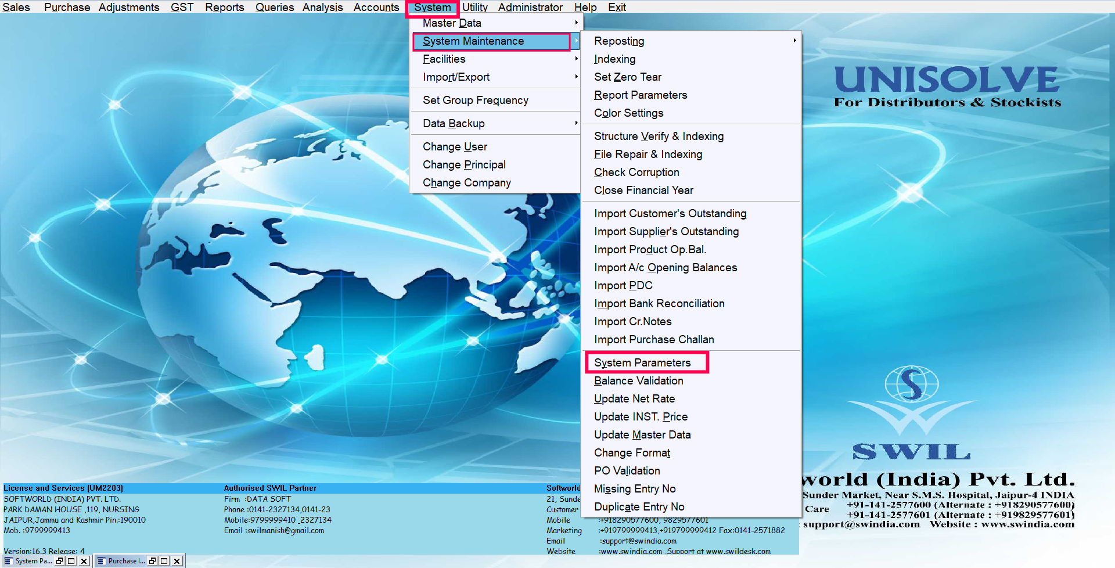Click the System Pa... minimized window icon
The height and width of the screenshot is (568, 1115).
pyautogui.click(x=8, y=561)
